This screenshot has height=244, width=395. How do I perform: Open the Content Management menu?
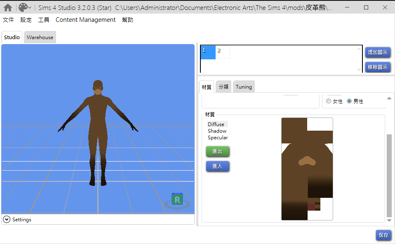pos(85,20)
